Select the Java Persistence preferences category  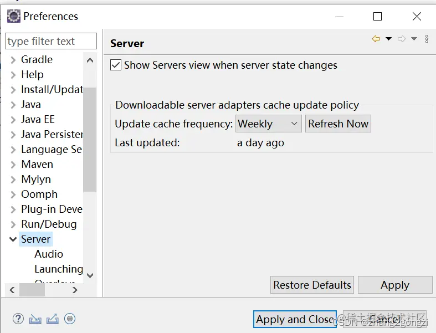tap(52, 135)
